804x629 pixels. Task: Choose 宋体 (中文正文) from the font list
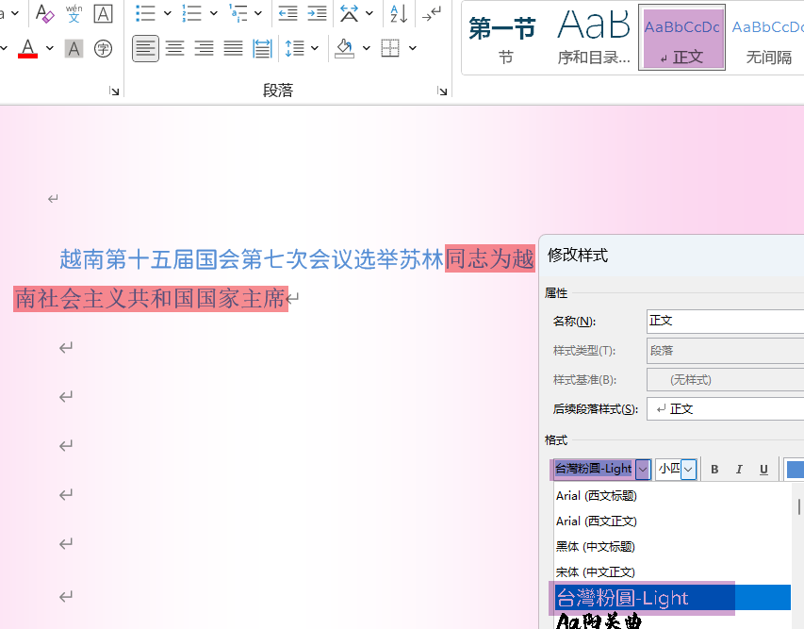tap(673, 572)
